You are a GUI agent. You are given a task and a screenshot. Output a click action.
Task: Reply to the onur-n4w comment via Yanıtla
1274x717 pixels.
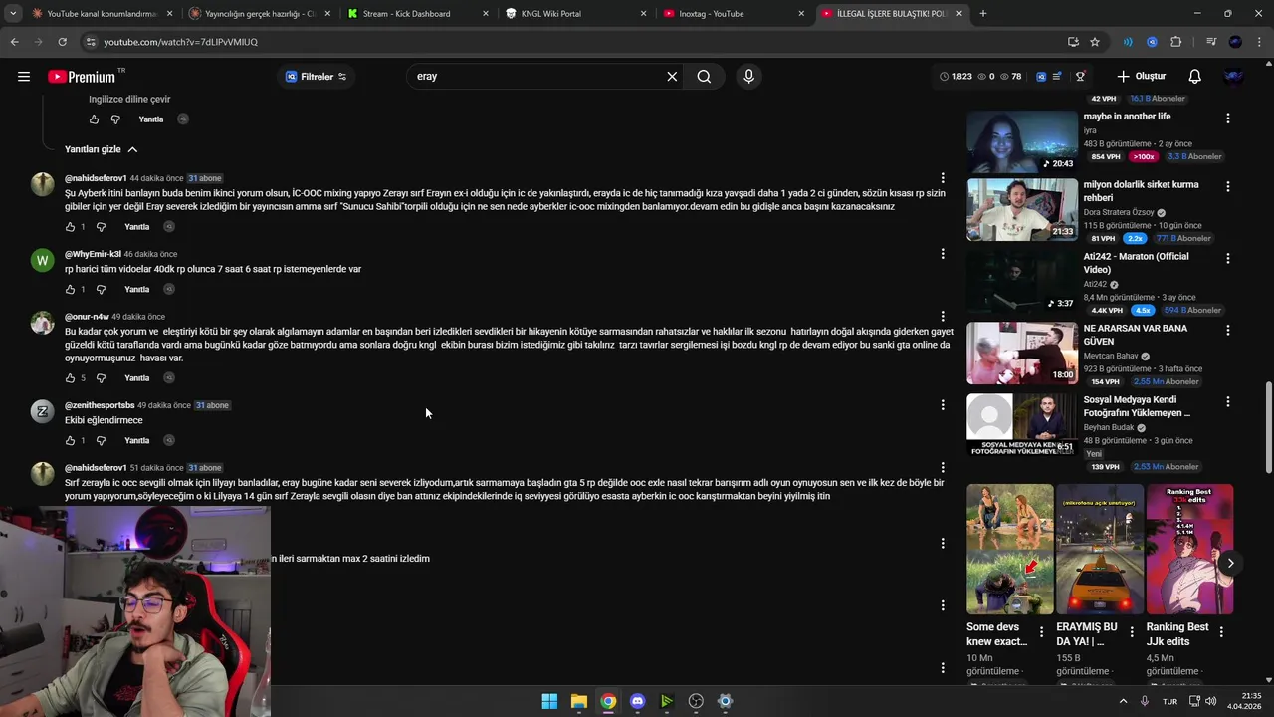[137, 378]
